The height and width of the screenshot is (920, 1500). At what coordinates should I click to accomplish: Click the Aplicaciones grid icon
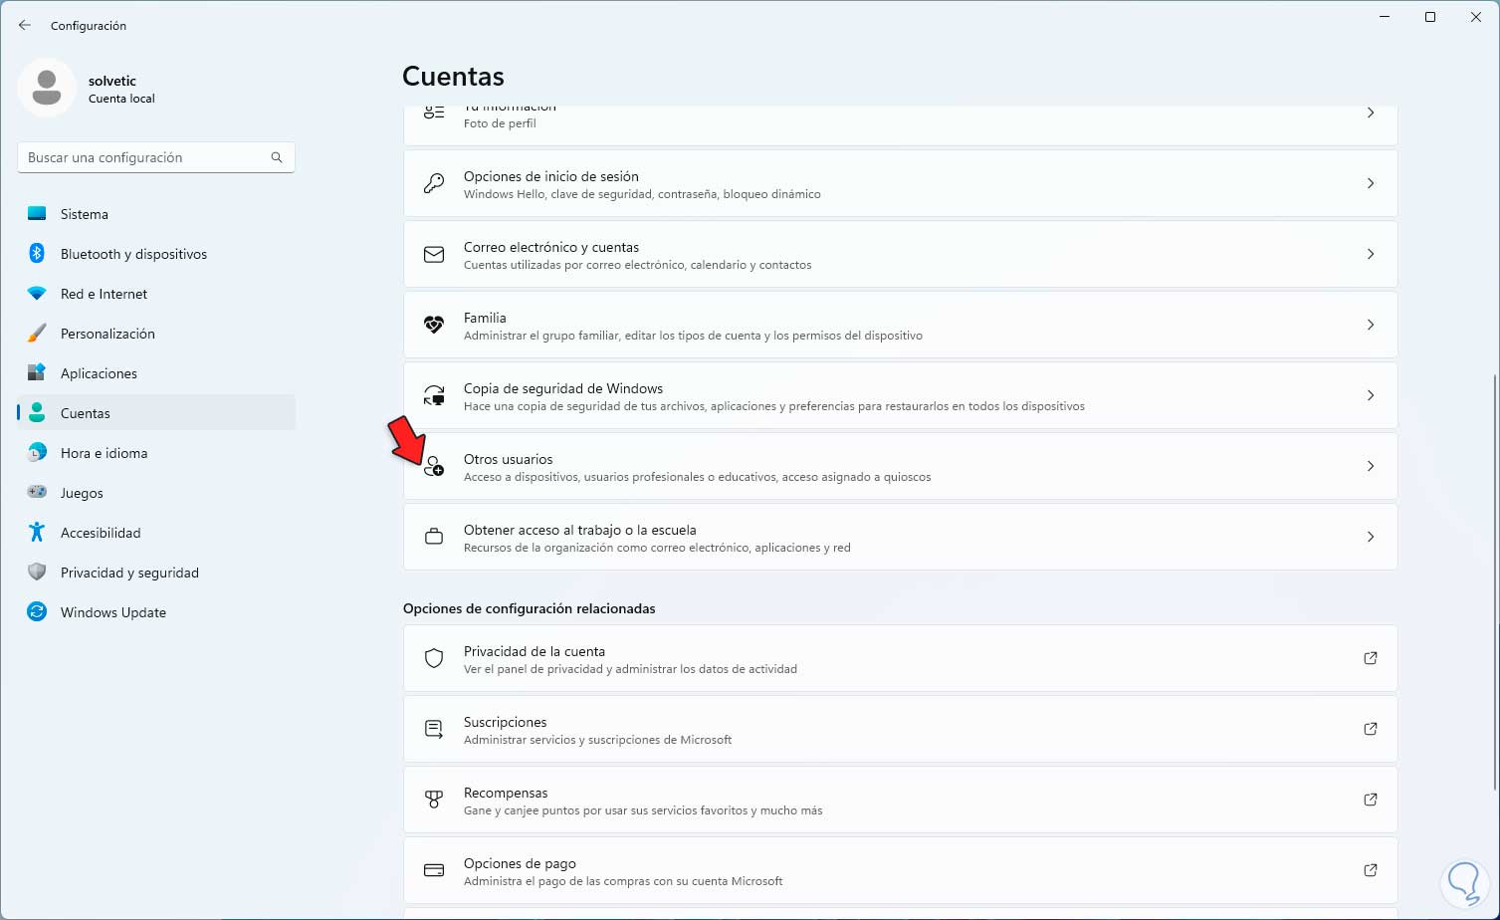tap(37, 373)
